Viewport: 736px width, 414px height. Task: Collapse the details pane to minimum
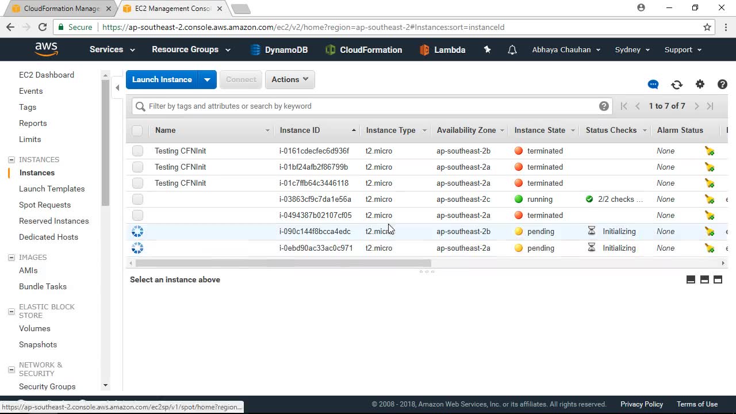pyautogui.click(x=691, y=279)
